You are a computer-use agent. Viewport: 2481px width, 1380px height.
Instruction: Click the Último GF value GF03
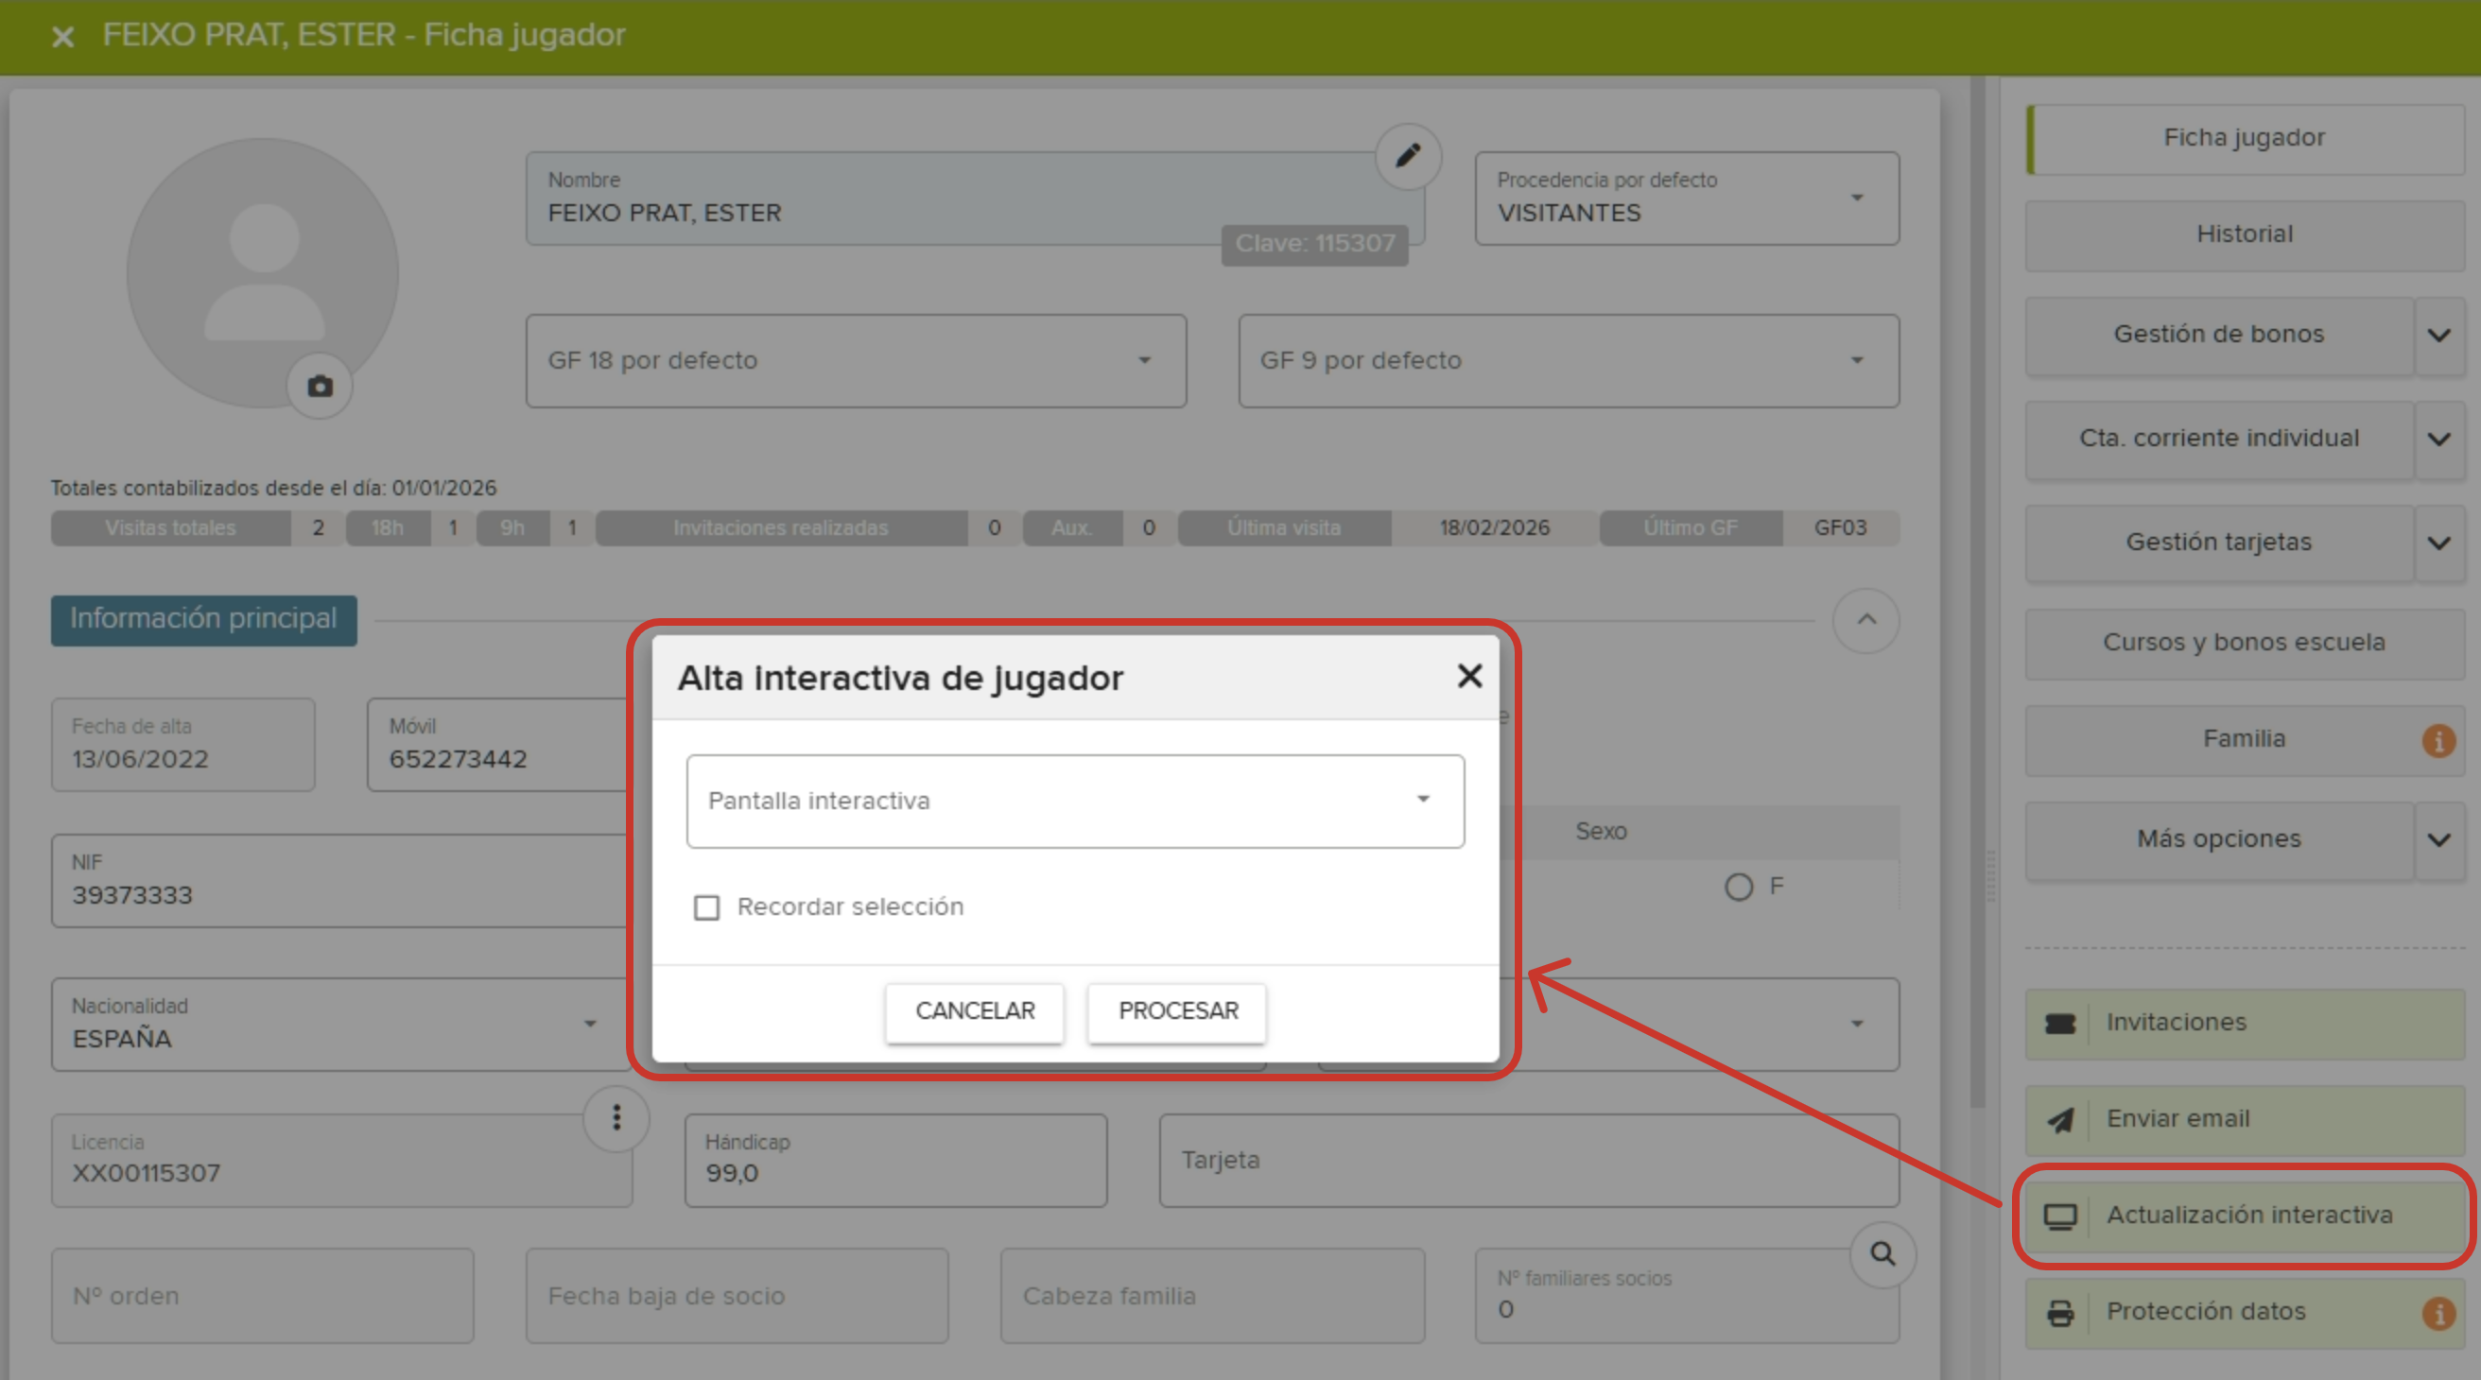pyautogui.click(x=1840, y=528)
